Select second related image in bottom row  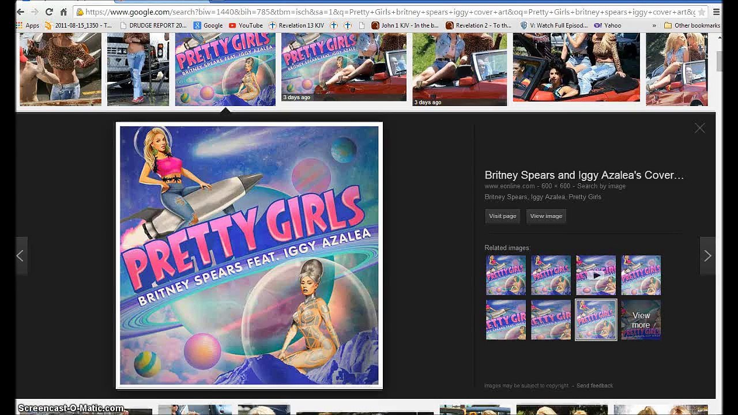point(551,319)
